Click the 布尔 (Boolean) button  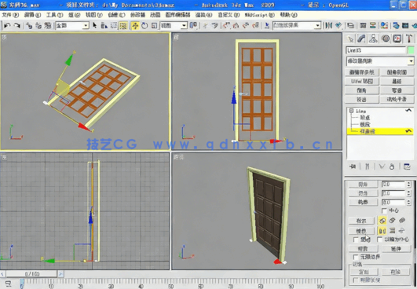click(x=361, y=221)
